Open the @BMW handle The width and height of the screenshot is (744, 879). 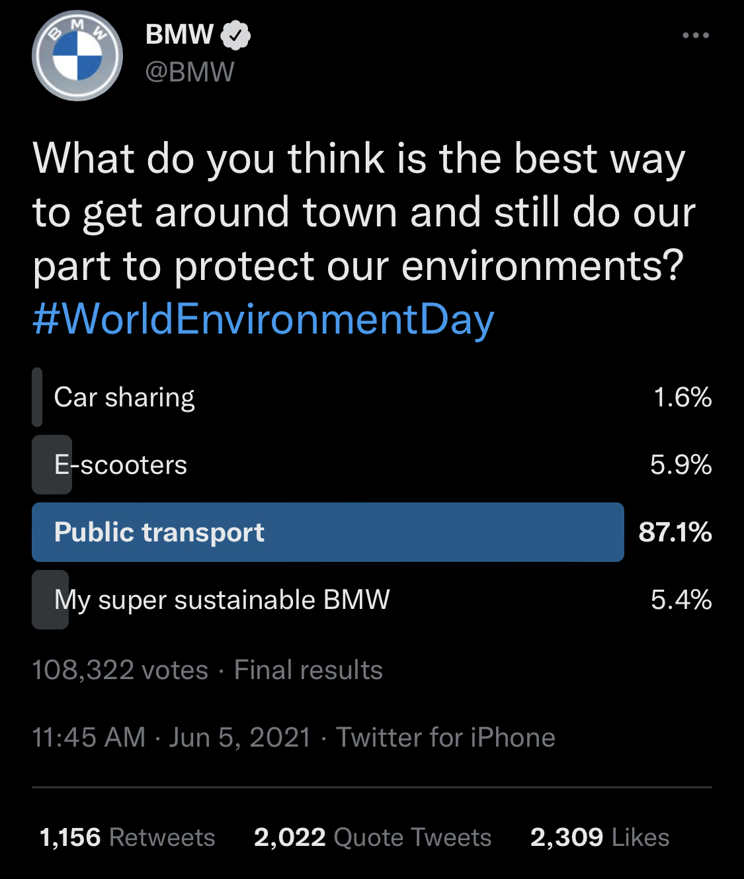click(x=190, y=72)
